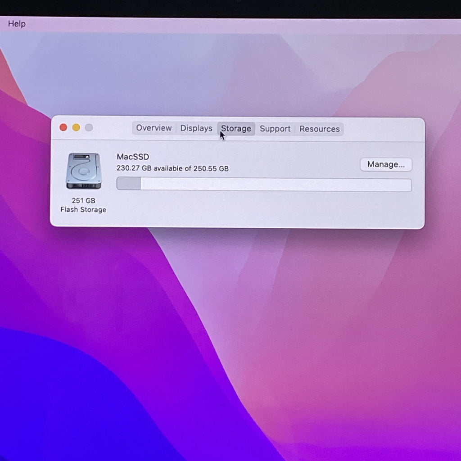Close the About This Mac window
Screen dimensions: 461x461
coord(63,127)
